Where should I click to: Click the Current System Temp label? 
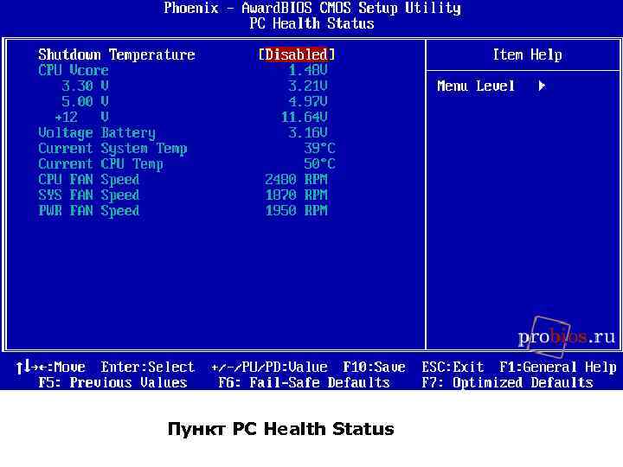point(112,149)
